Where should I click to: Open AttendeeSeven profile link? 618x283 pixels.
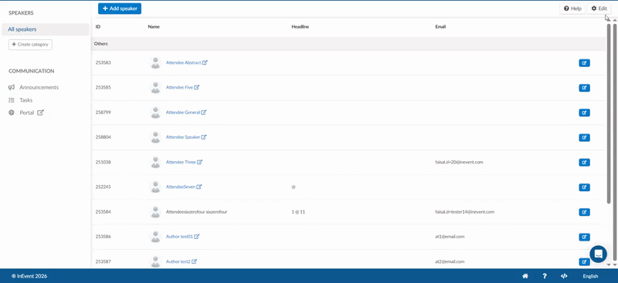click(184, 187)
